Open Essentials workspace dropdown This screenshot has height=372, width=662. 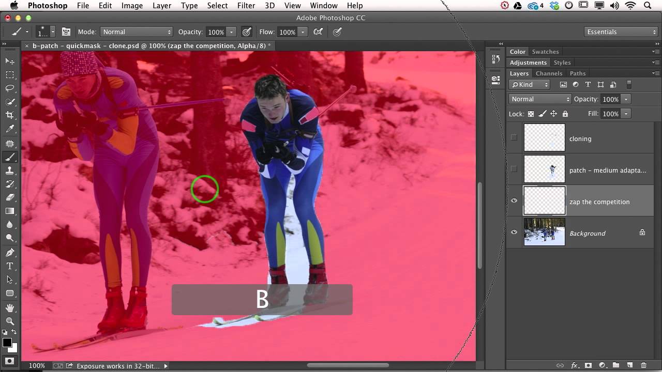621,32
